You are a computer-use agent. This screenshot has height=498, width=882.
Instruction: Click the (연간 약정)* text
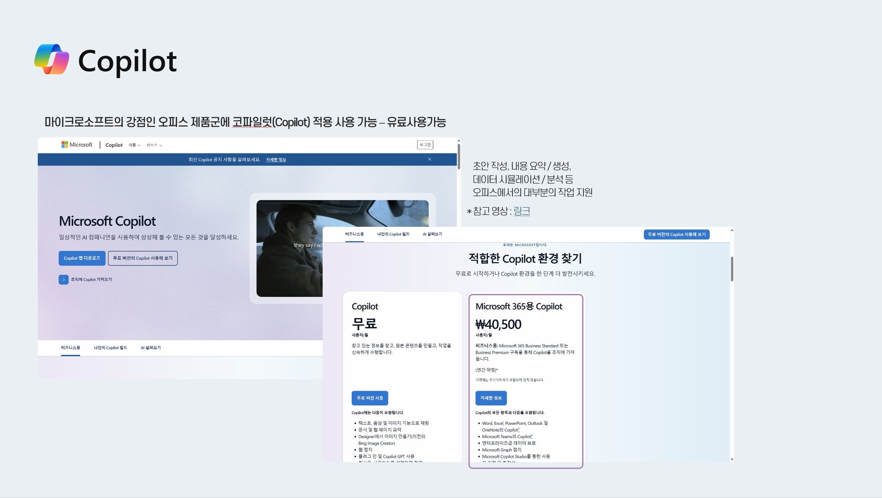[x=486, y=370]
